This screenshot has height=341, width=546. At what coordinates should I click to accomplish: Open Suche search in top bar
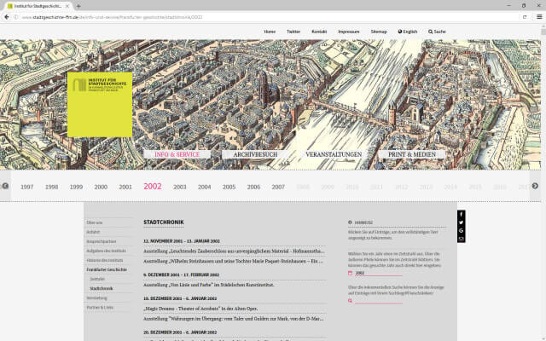point(437,32)
